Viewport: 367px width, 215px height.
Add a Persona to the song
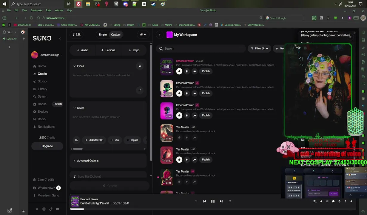tap(108, 50)
